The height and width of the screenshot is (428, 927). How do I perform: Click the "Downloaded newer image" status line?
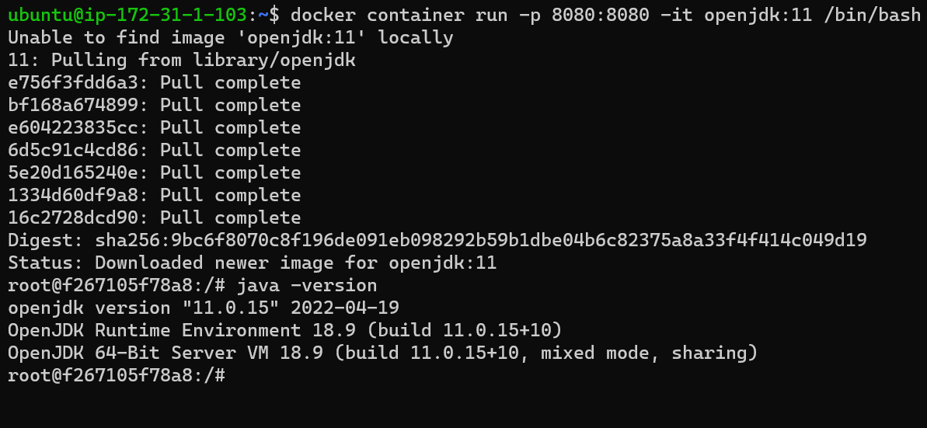point(253,263)
